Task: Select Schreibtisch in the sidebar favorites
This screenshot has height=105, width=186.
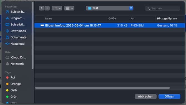Action: (x=16, y=25)
